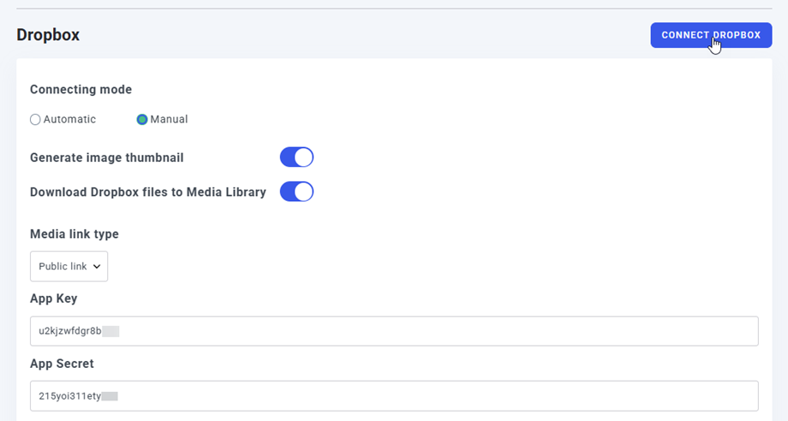Click the Connect Dropbox button
Viewport: 788px width, 421px height.
(711, 35)
